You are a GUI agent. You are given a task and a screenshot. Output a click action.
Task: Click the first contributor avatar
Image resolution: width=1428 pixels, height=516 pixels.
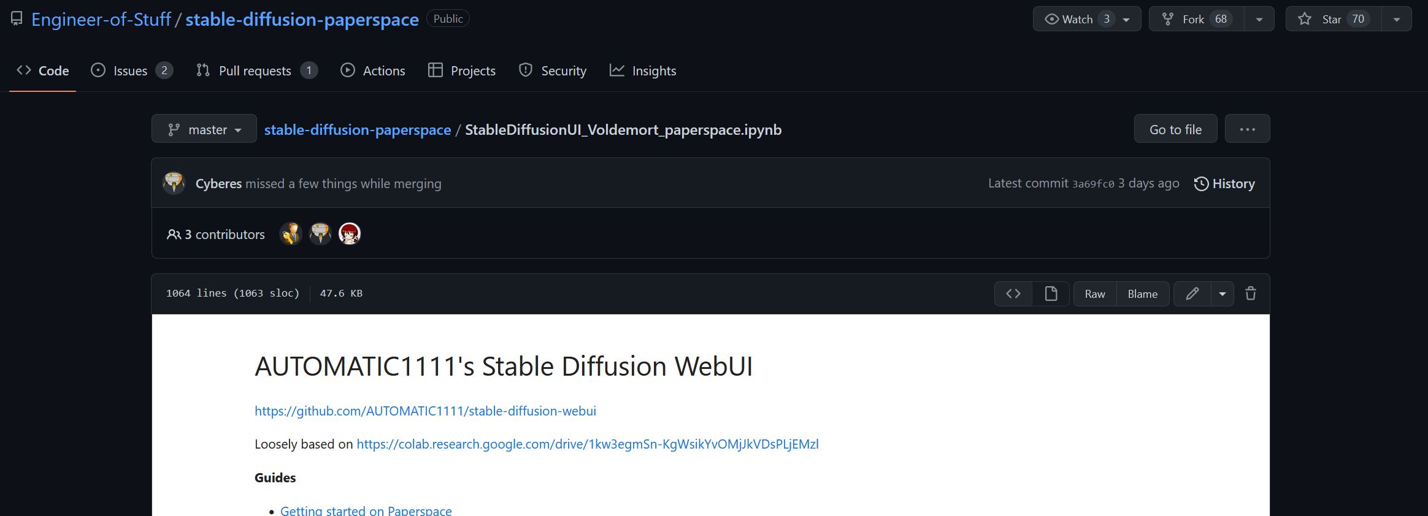pos(291,233)
